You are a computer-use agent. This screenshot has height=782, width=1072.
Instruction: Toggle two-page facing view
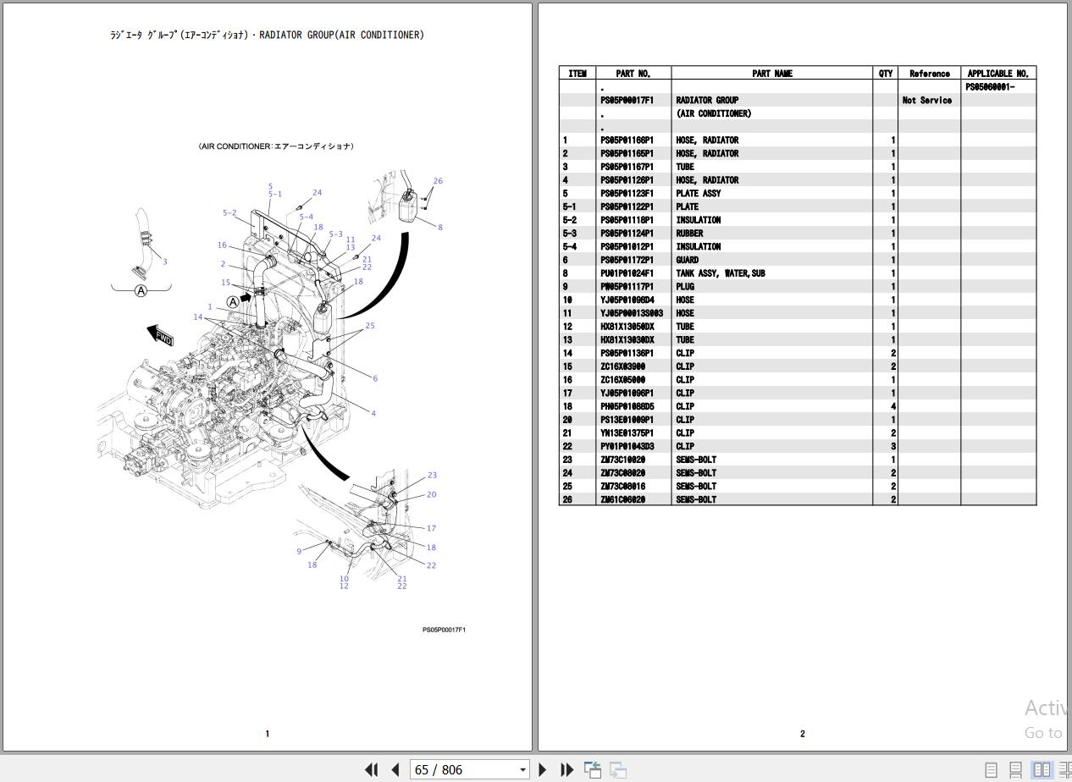click(x=1042, y=770)
